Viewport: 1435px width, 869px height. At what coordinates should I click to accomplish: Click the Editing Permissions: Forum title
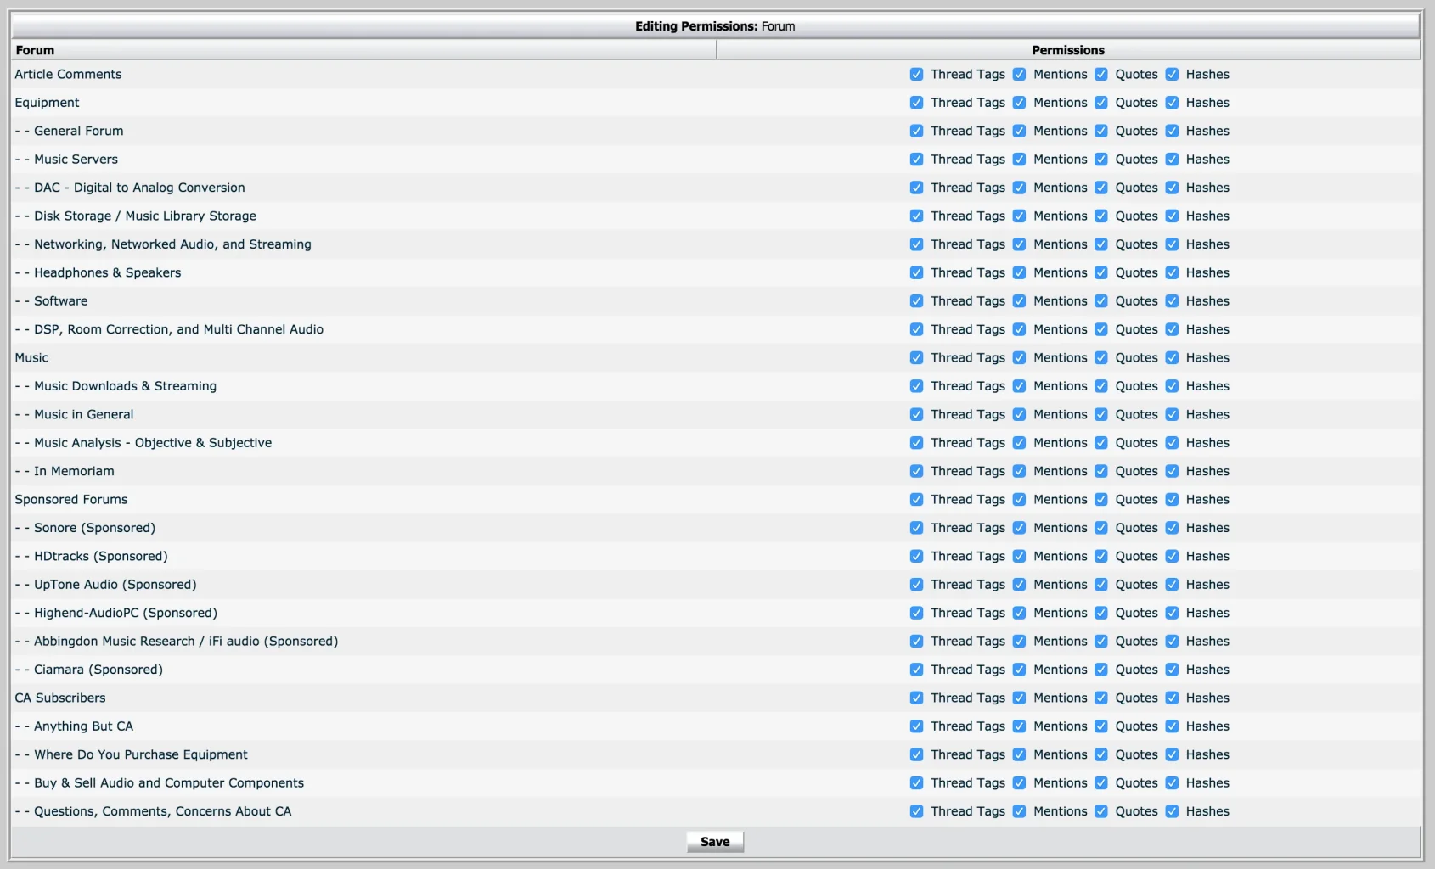click(715, 26)
